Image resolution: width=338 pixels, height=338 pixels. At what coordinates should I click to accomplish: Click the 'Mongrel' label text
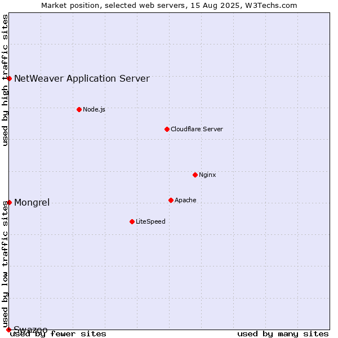click(32, 203)
